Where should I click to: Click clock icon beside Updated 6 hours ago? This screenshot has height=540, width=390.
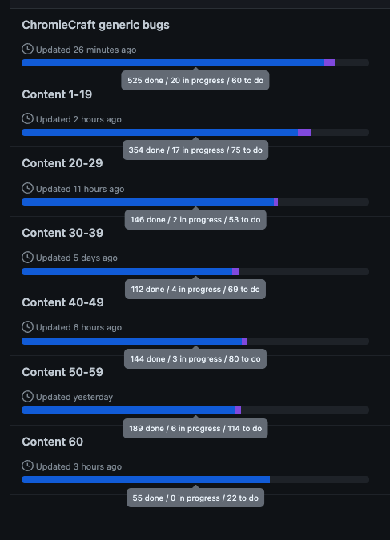27,327
